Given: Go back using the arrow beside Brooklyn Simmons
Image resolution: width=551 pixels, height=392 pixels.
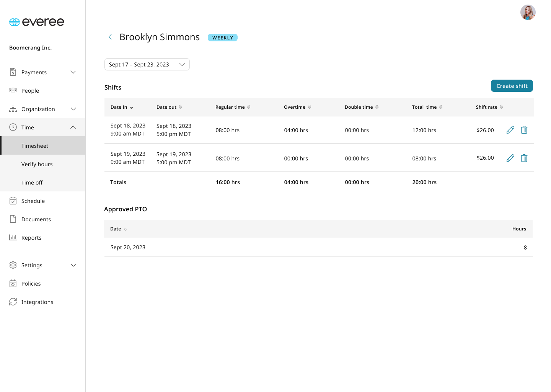Looking at the screenshot, I should (x=110, y=37).
